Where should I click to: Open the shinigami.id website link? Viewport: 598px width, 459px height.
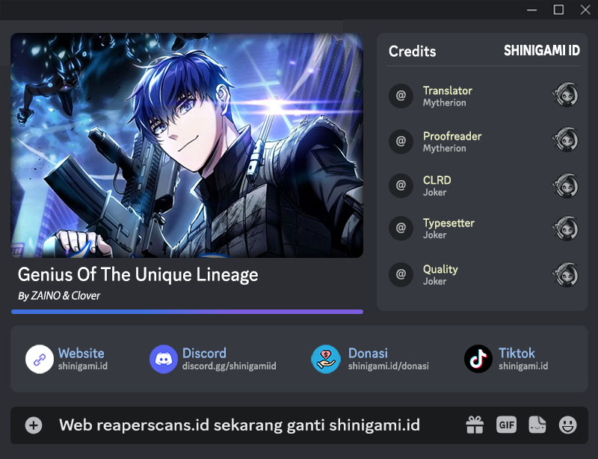(83, 366)
